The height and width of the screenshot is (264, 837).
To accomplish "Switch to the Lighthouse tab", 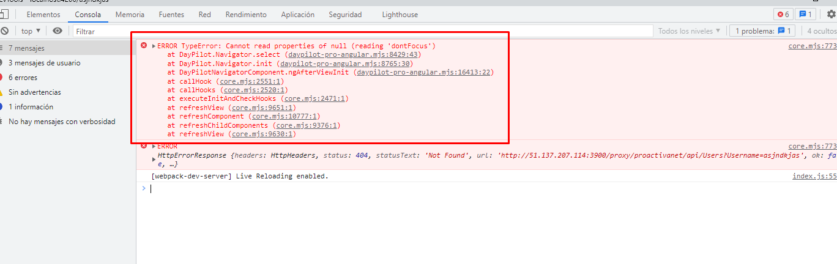I will pyautogui.click(x=400, y=14).
